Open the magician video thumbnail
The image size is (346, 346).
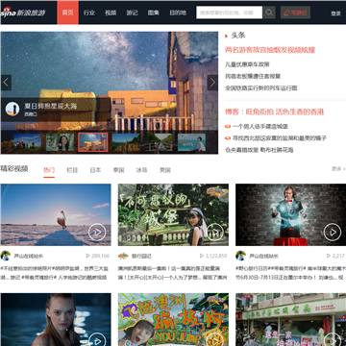291,214
